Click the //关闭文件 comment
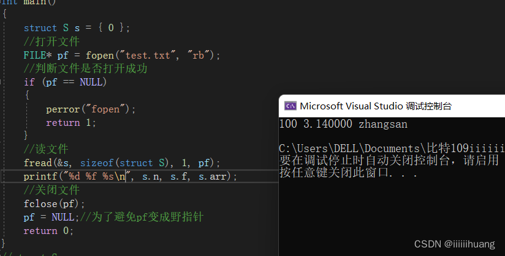 51,190
